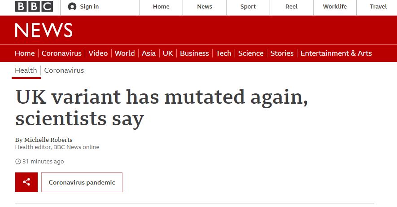The width and height of the screenshot is (397, 207).
Task: Switch to the Coronavirus sub-tab
Action: click(x=64, y=70)
